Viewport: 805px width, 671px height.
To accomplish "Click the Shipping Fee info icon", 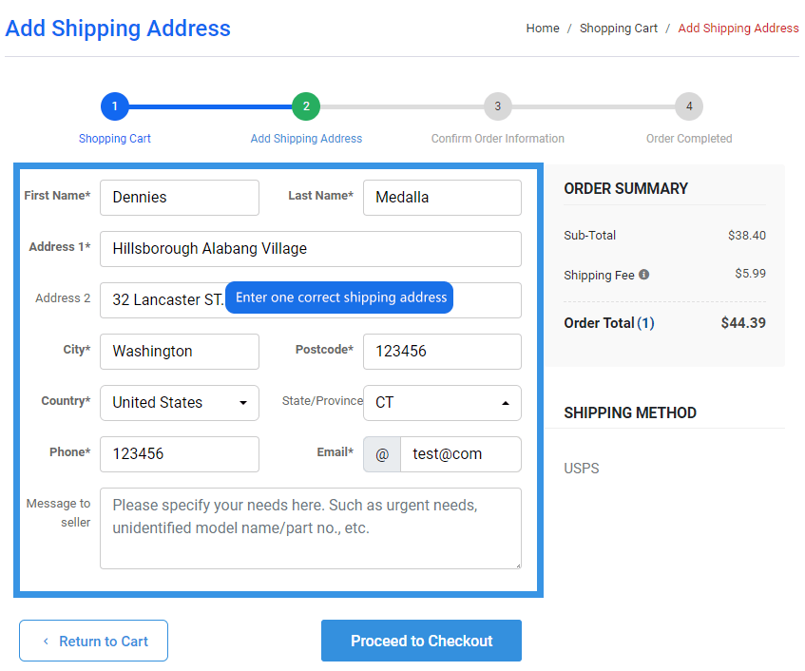I will click(x=644, y=275).
